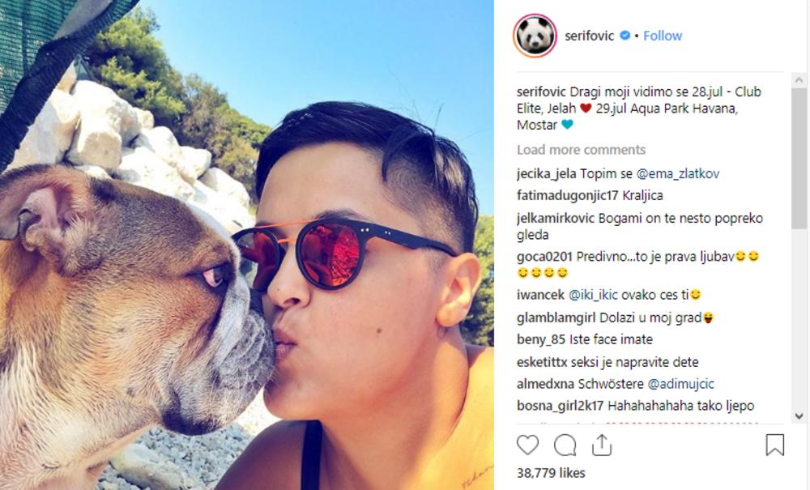Visit commenter goca0201's profile
Screen dimensions: 810x490
pyautogui.click(x=544, y=257)
